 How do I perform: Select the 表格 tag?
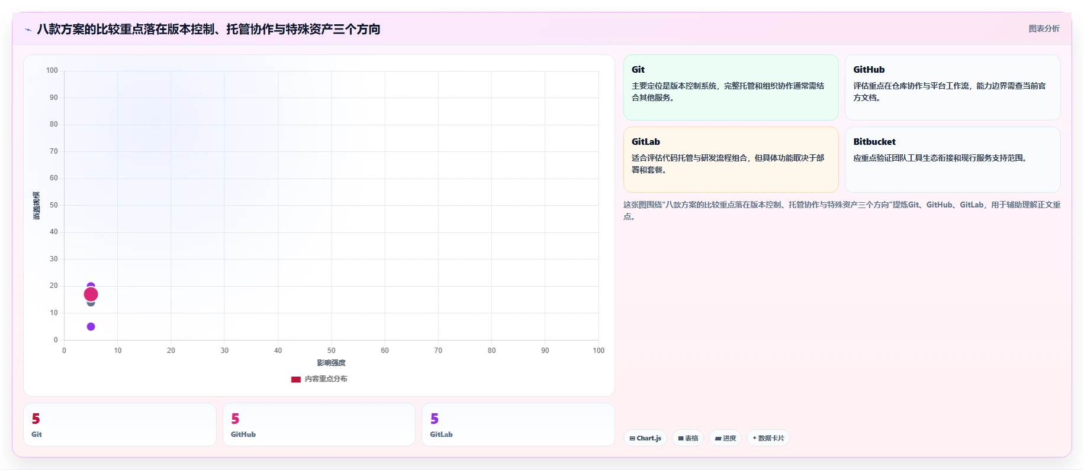tap(688, 438)
